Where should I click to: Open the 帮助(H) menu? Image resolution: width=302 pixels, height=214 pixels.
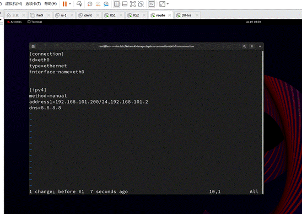51,4
